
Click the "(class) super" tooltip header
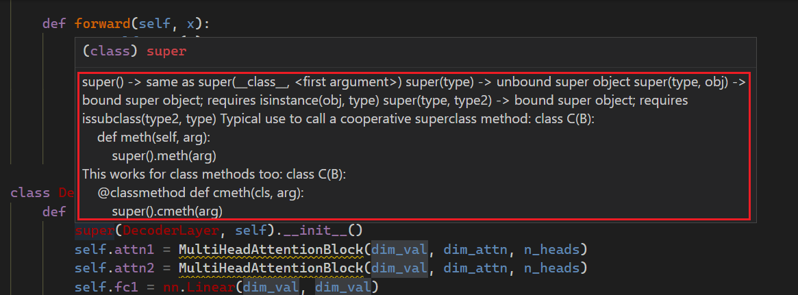[x=134, y=51]
